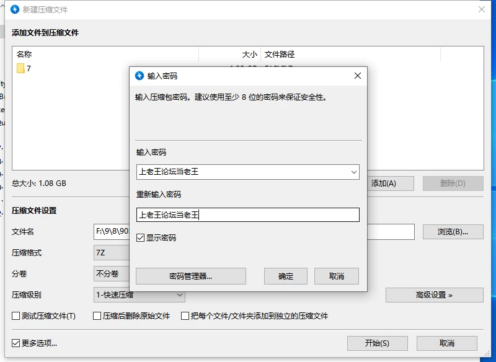Click the resize grip at window corner

487,353
